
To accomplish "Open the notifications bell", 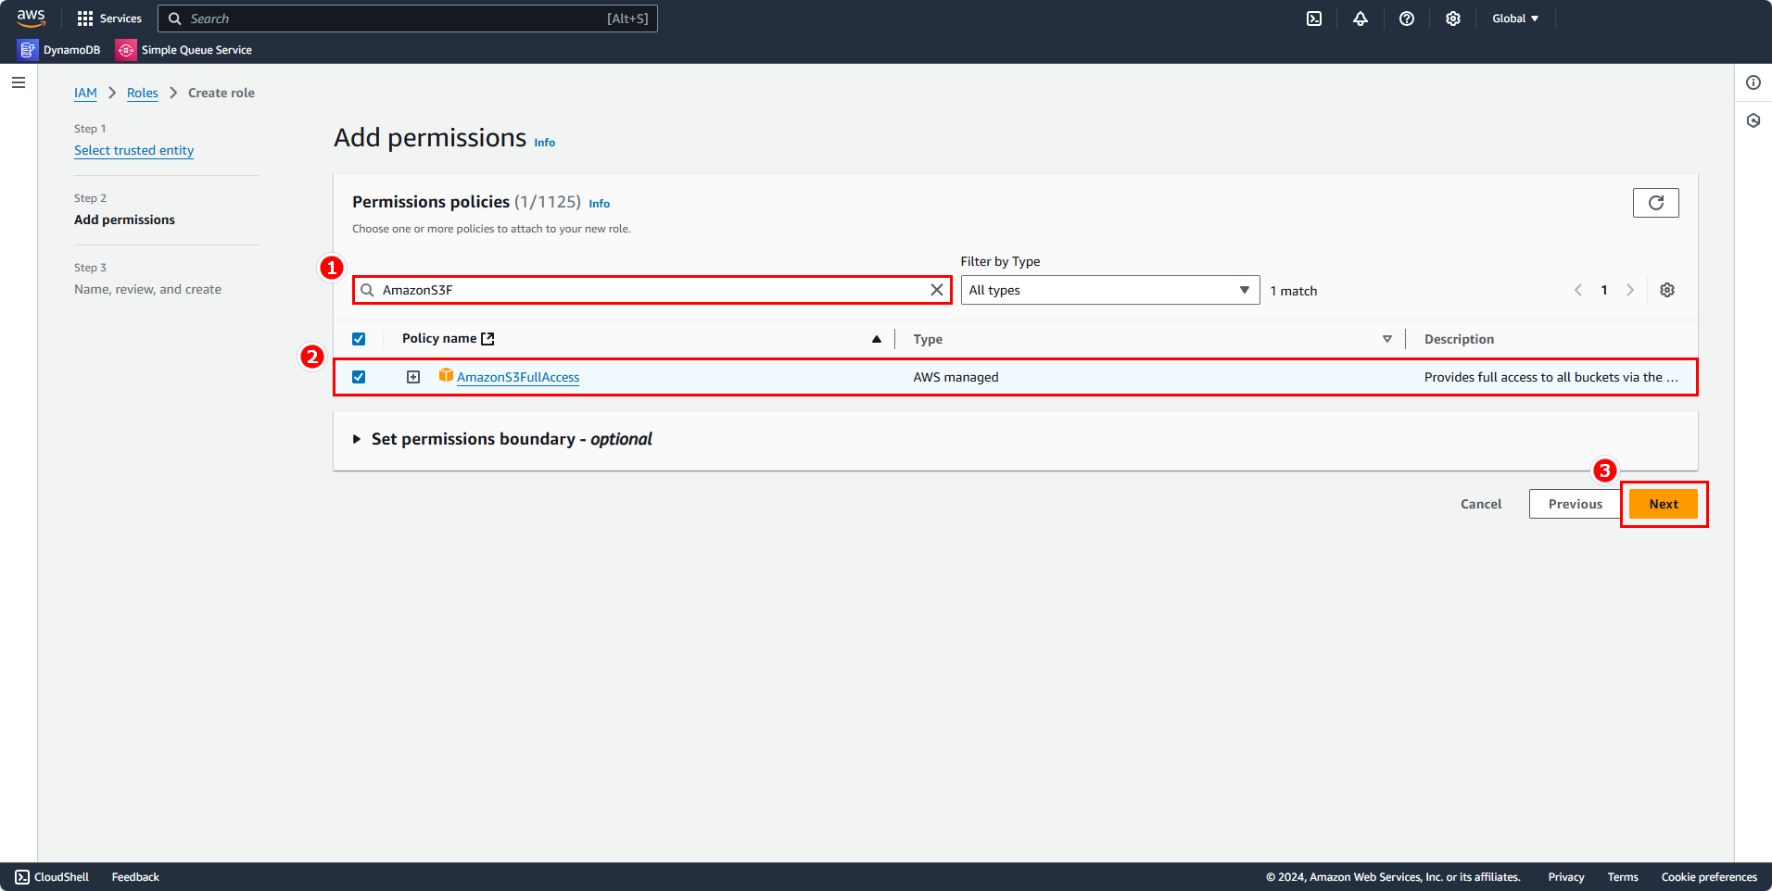I will (x=1361, y=19).
